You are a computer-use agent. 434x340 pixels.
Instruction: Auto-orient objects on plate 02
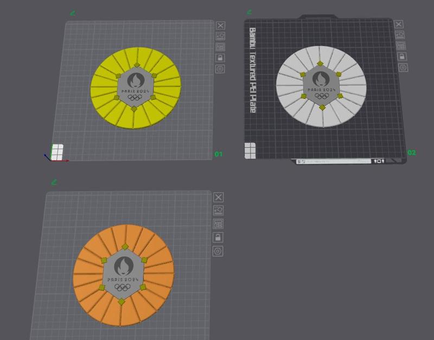click(400, 35)
